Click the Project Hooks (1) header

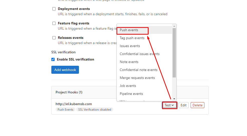(69, 92)
